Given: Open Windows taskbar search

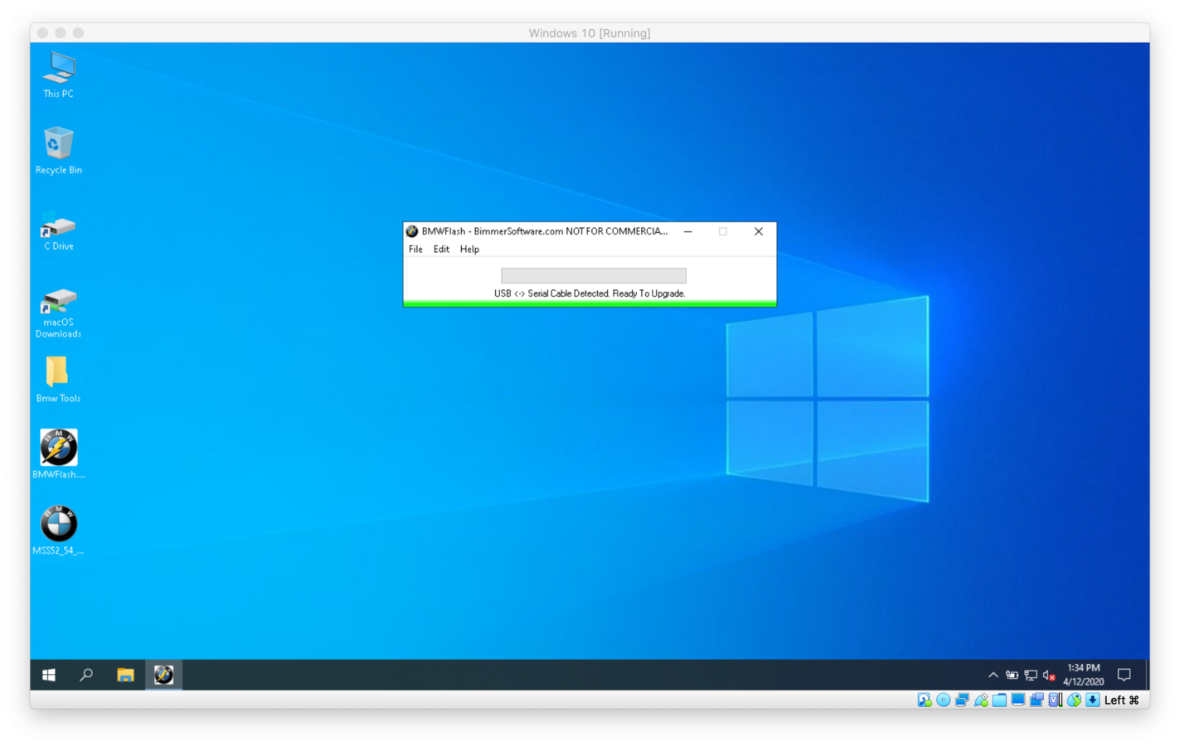Looking at the screenshot, I should click(x=86, y=675).
